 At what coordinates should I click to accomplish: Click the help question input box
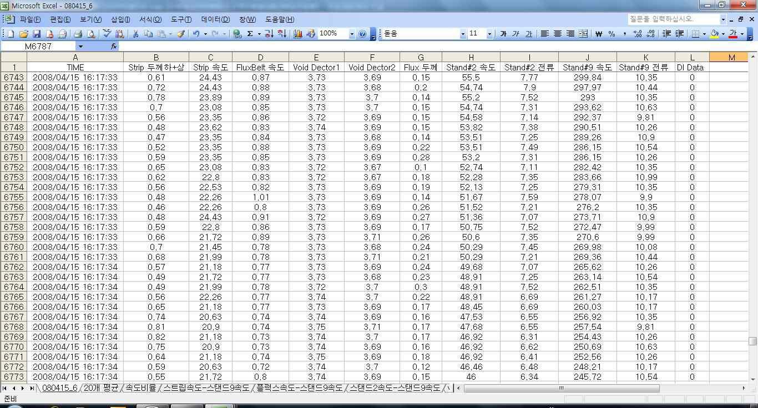[x=674, y=19]
